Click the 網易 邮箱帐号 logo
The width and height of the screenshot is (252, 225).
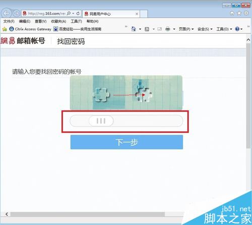23,41
